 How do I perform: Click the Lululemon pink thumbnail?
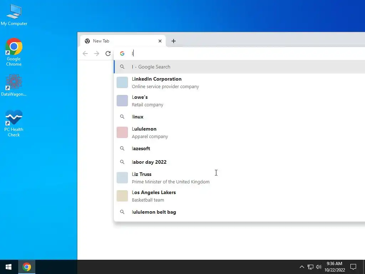pyautogui.click(x=122, y=132)
